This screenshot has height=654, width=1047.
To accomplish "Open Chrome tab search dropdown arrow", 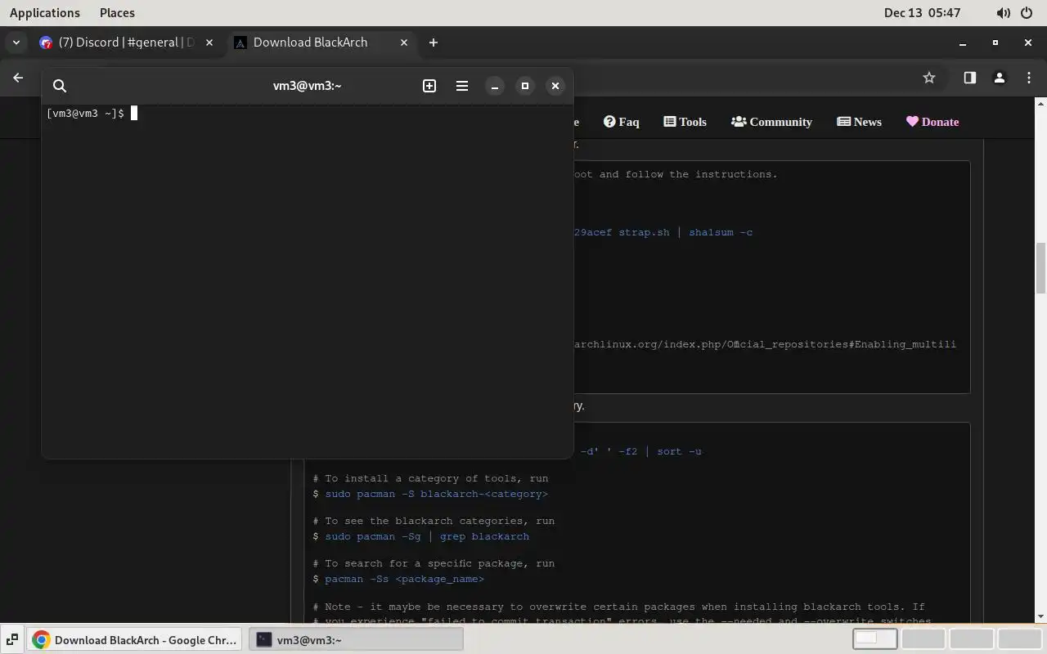I will (x=16, y=43).
